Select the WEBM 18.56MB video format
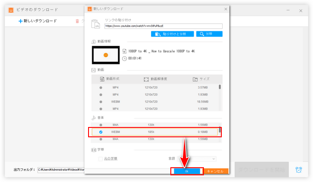 coord(101,102)
